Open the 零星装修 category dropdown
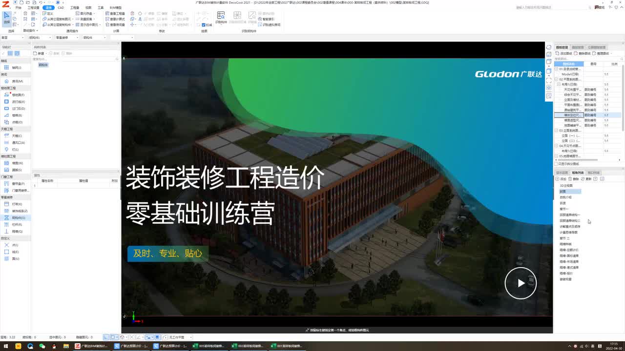 [67, 38]
